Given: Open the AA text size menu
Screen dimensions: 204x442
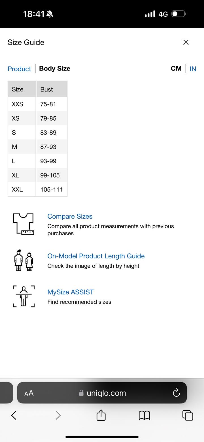Looking at the screenshot, I should [x=29, y=393].
